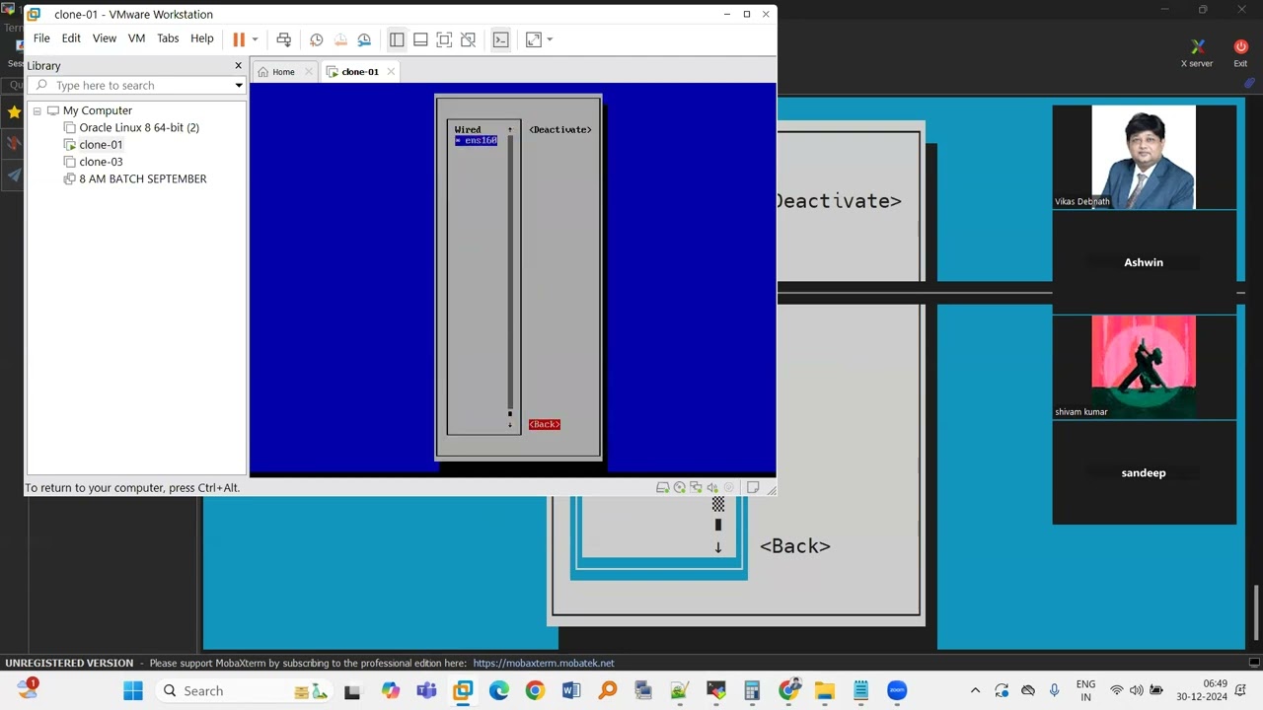Open the File menu in VMware Workstation
The height and width of the screenshot is (710, 1263).
point(41,38)
